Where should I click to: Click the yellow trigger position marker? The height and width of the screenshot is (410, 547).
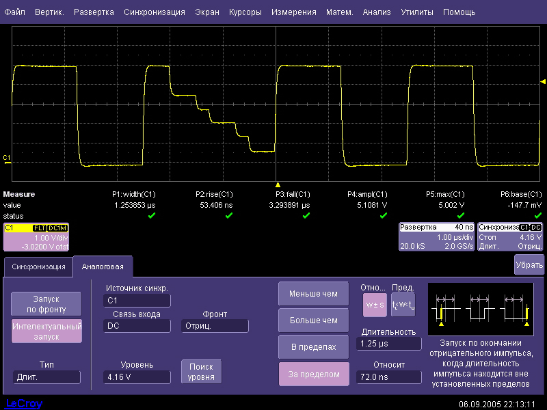click(x=278, y=184)
